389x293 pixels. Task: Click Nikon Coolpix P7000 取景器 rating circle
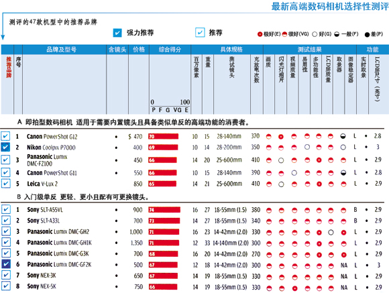[343, 148]
